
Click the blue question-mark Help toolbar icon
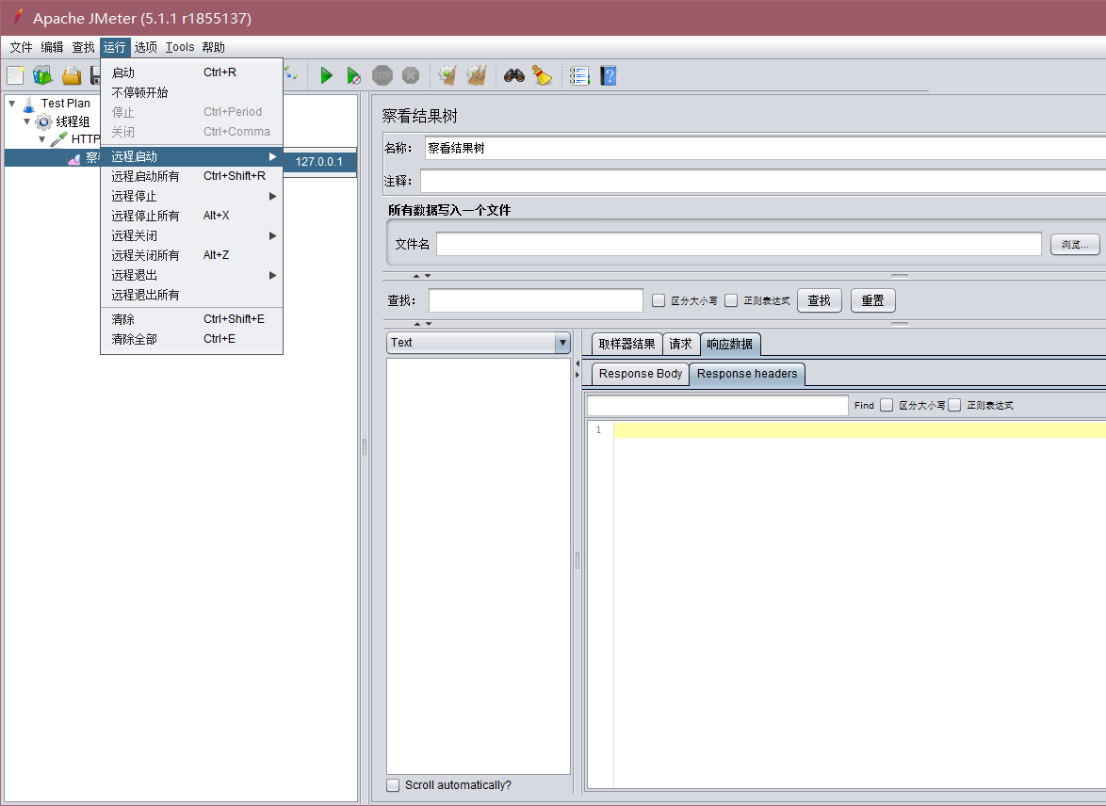(x=608, y=75)
